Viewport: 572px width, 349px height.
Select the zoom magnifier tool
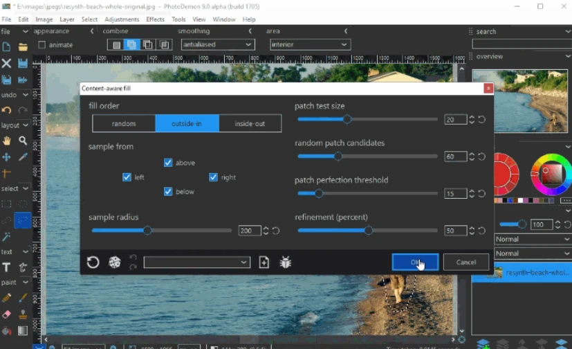(23, 141)
